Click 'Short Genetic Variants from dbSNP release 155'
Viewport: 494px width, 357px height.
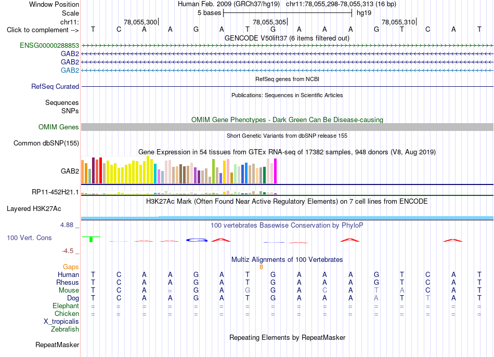pos(287,136)
